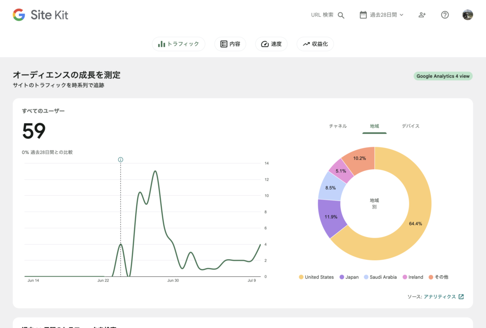Click the add user icon
Screen dimensions: 486x328
422,15
